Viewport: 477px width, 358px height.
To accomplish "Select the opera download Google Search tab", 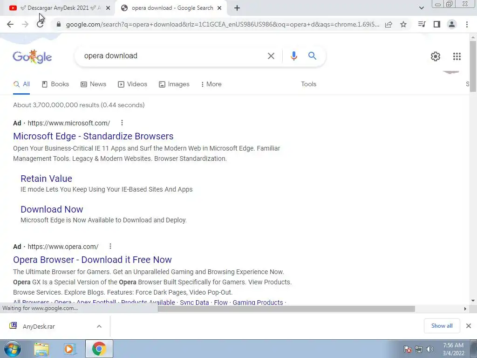I will point(171,8).
